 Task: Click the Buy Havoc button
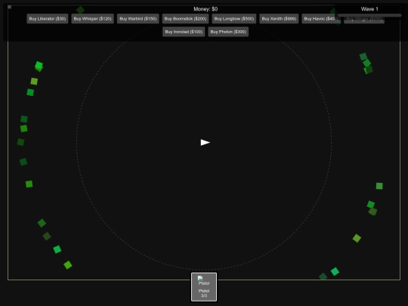320,19
